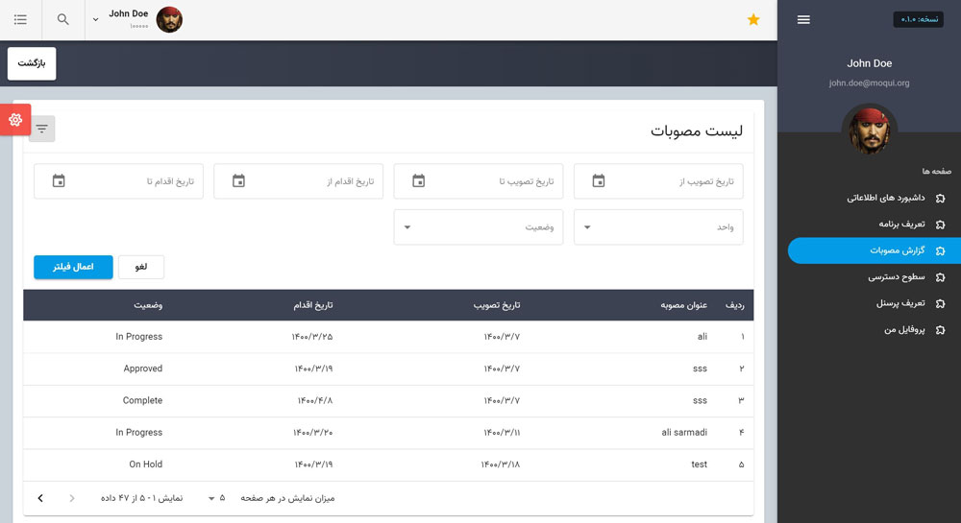The image size is (961, 523).
Task: Click into تاریخ تصویب از date field
Action: pos(658,181)
